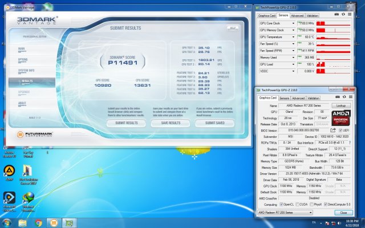Expand the GPU Temperature sensor dropdown
This screenshot has height=228, width=365.
(x=293, y=36)
